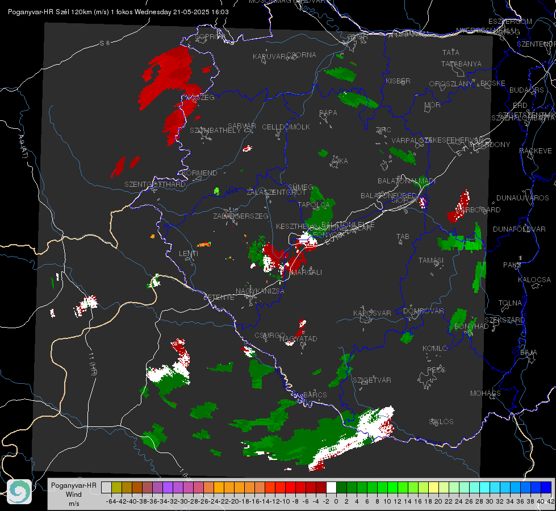Click the purple swatch between -34 and -32
Image resolution: width=556 pixels, height=511 pixels.
click(x=168, y=487)
